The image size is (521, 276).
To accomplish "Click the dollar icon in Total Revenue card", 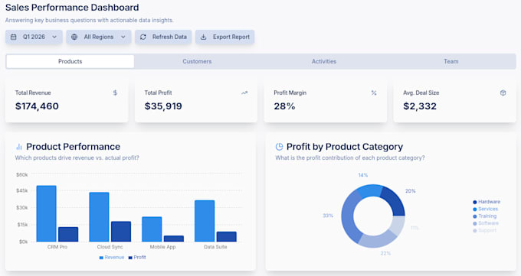I will (115, 93).
